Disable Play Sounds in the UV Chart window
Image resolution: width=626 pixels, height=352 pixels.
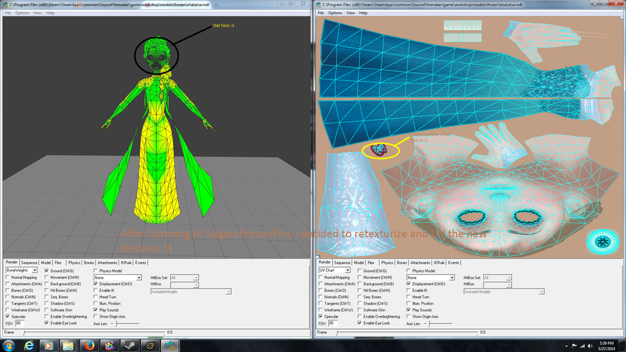tap(408, 310)
